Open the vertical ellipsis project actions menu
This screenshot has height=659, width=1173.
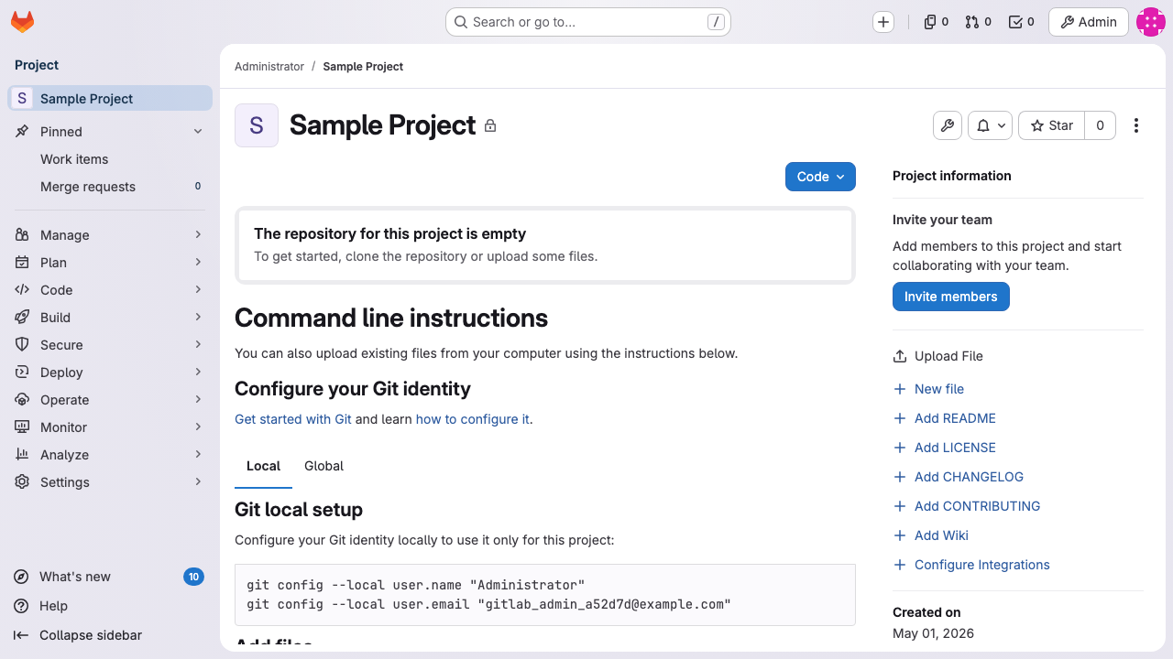(x=1136, y=125)
